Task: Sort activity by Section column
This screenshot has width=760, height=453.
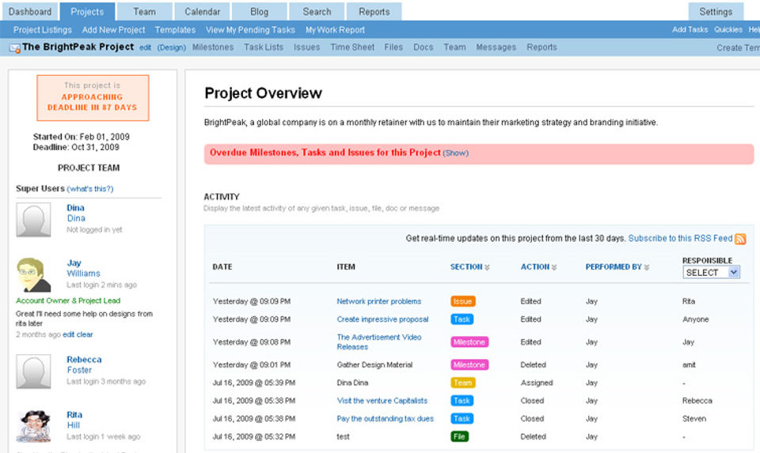Action: (469, 266)
